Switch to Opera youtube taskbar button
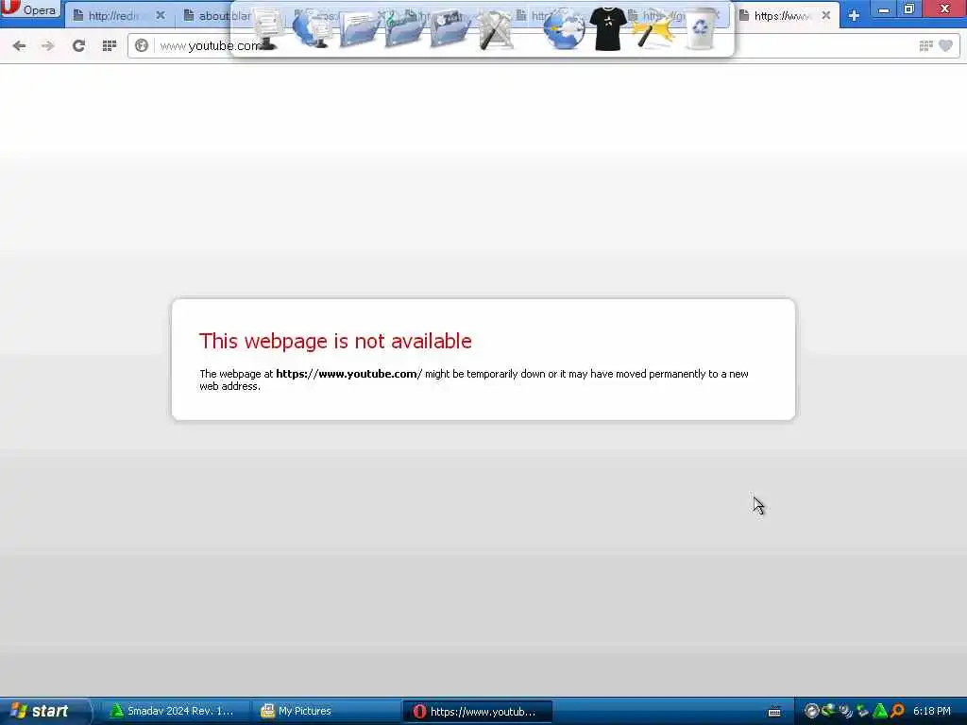Screen dimensions: 967x725 477,712
